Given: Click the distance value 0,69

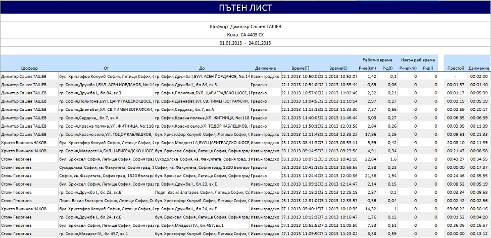Looking at the screenshot, I should 372,85.
